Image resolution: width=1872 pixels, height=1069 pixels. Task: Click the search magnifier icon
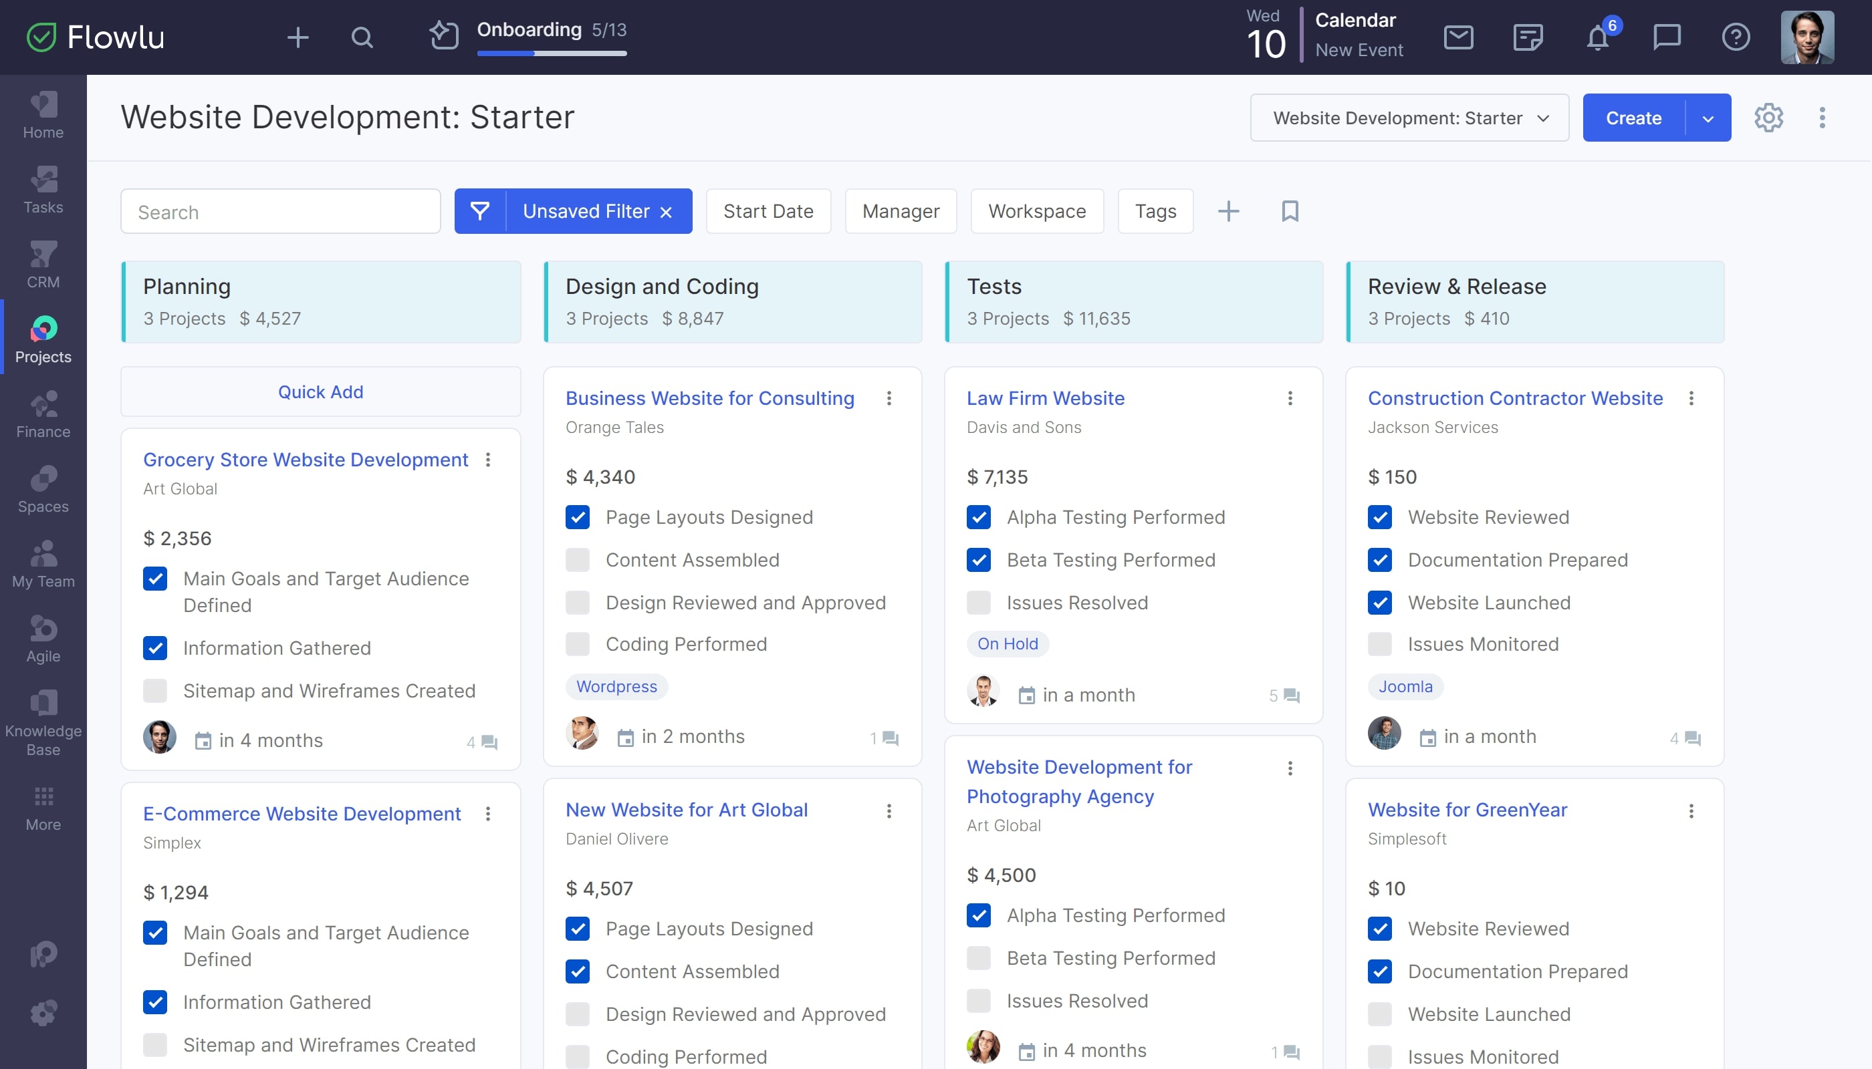coord(361,37)
